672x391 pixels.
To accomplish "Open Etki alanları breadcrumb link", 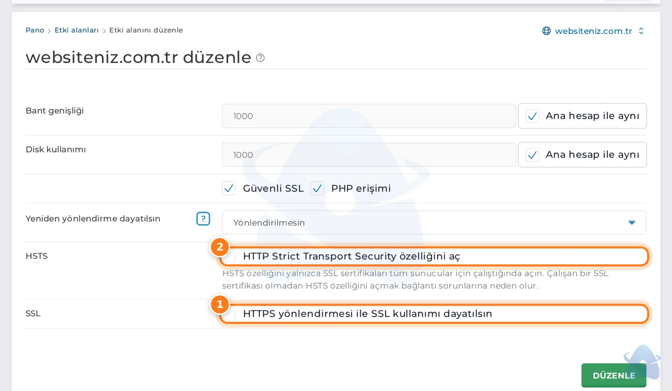I will (77, 30).
